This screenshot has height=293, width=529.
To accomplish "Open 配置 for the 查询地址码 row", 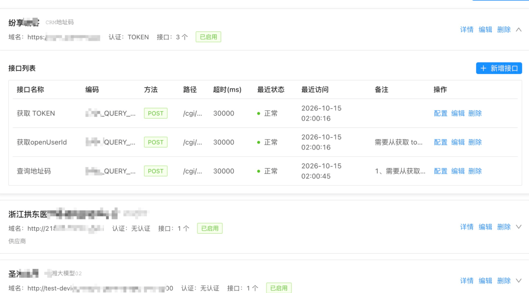I will click(x=440, y=171).
